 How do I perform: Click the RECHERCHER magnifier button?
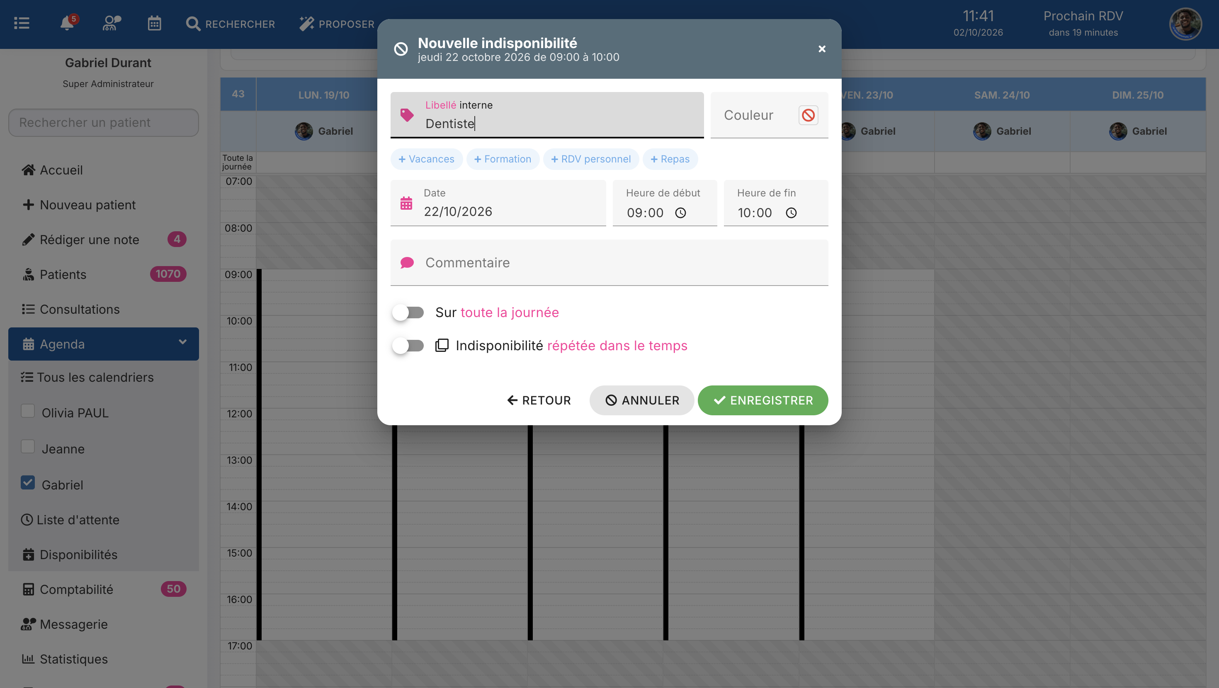[231, 24]
